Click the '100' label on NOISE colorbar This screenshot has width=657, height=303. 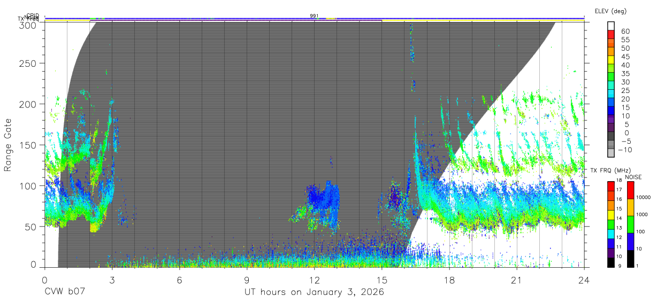click(640, 231)
